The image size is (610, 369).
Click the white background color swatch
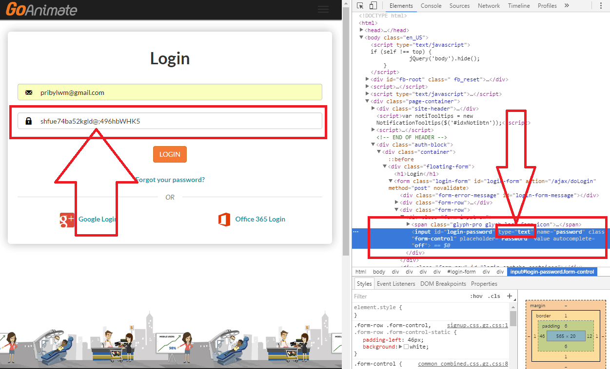tap(406, 347)
